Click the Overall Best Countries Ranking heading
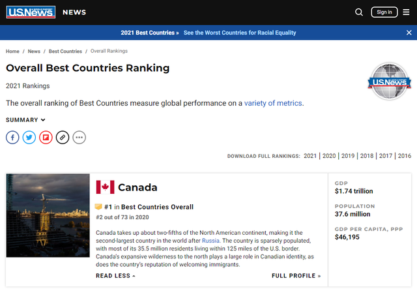This screenshot has width=417, height=289. (87, 68)
